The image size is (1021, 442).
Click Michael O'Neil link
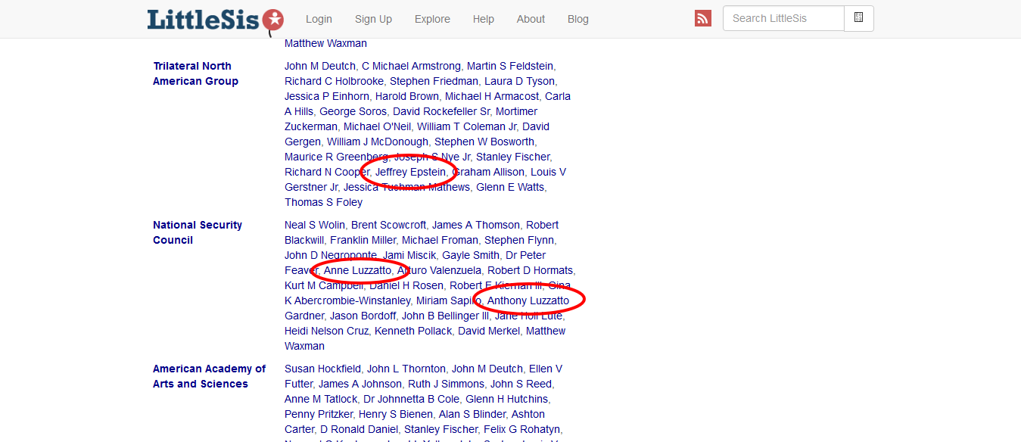[x=377, y=126]
